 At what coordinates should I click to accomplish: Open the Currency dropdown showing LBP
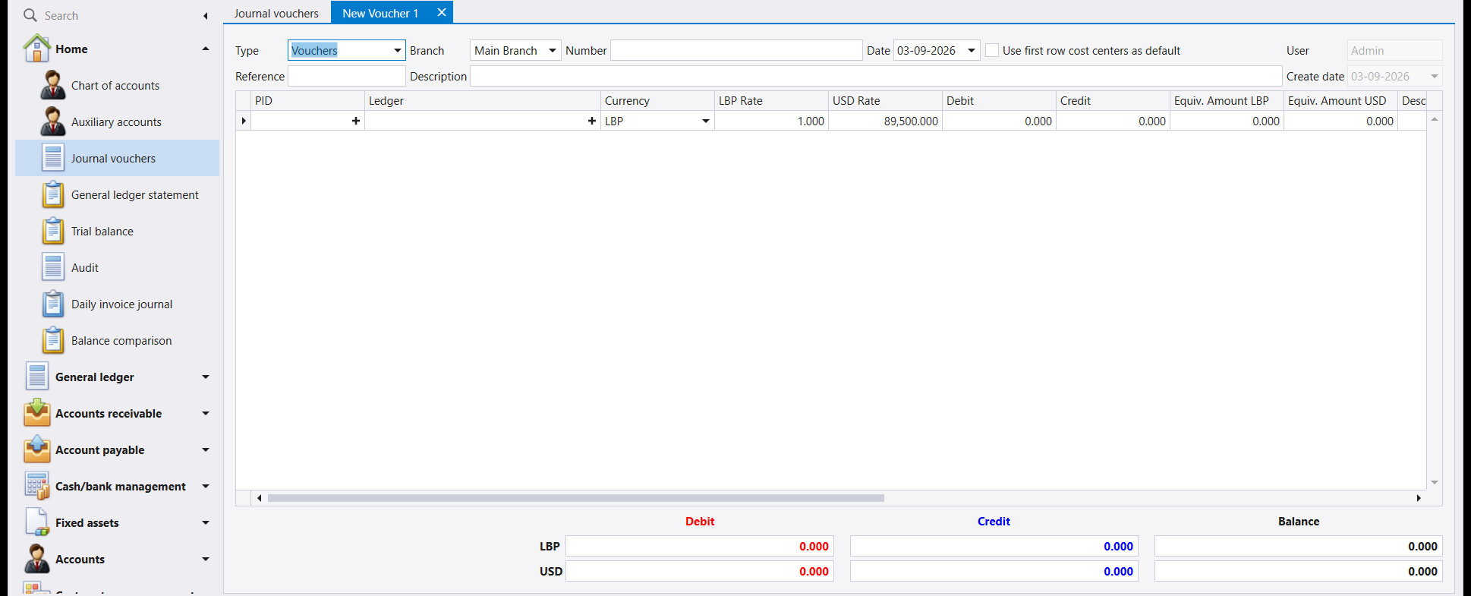coord(706,121)
